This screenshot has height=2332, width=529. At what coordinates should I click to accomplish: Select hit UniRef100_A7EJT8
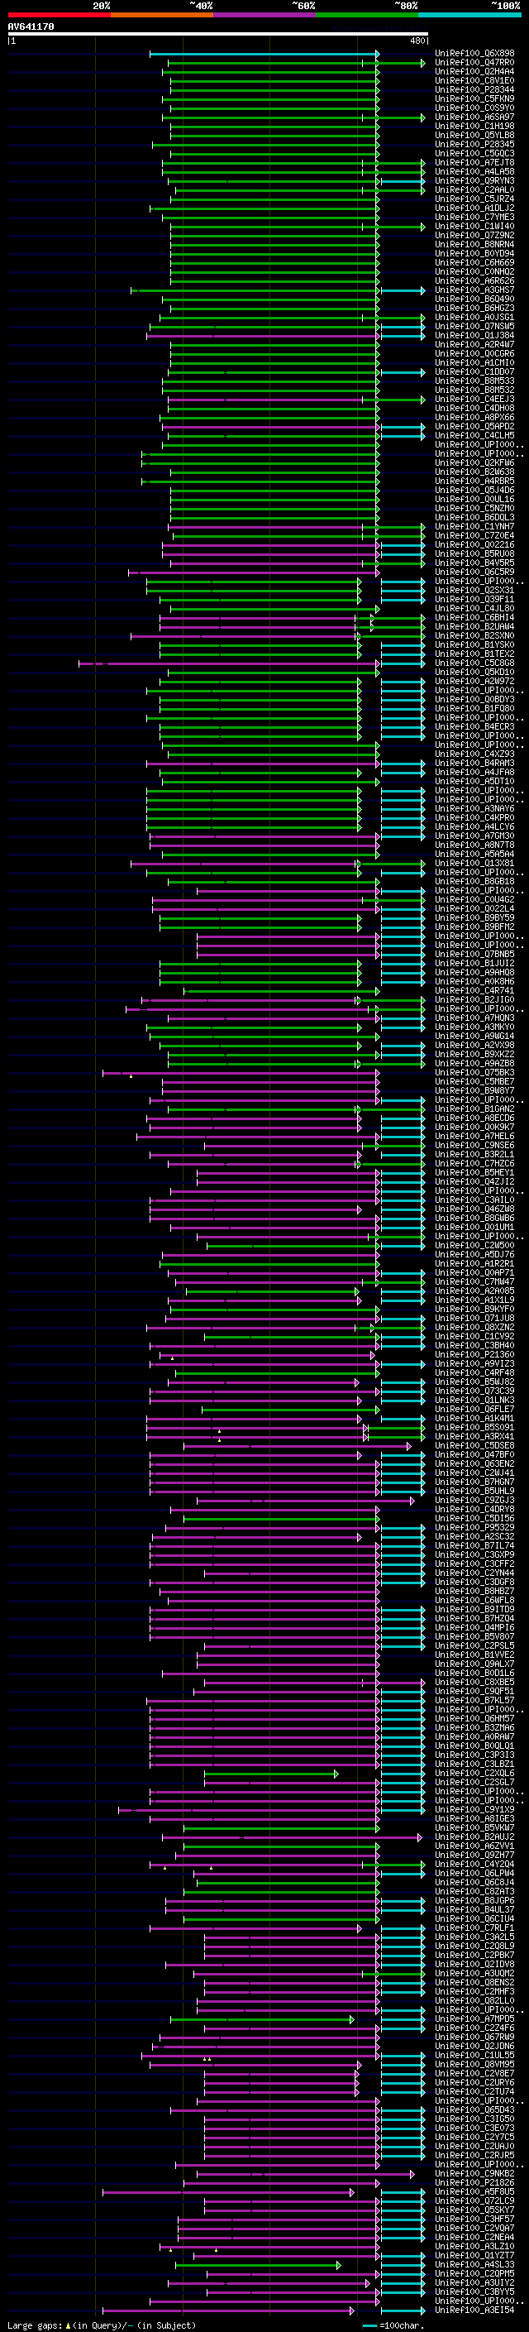click(x=474, y=163)
